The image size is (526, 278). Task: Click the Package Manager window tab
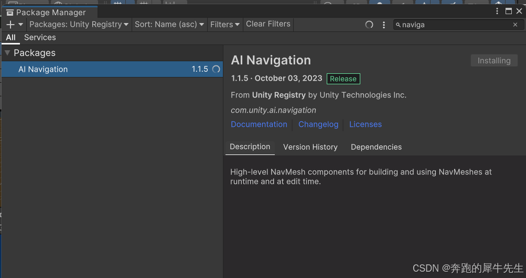tap(50, 13)
